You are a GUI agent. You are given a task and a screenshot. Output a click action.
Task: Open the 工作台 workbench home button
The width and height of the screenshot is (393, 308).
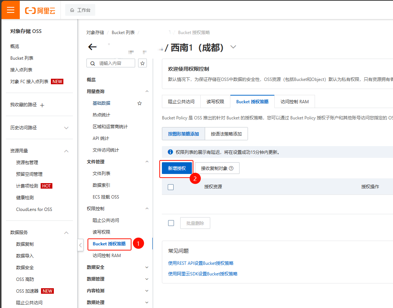pyautogui.click(x=80, y=10)
